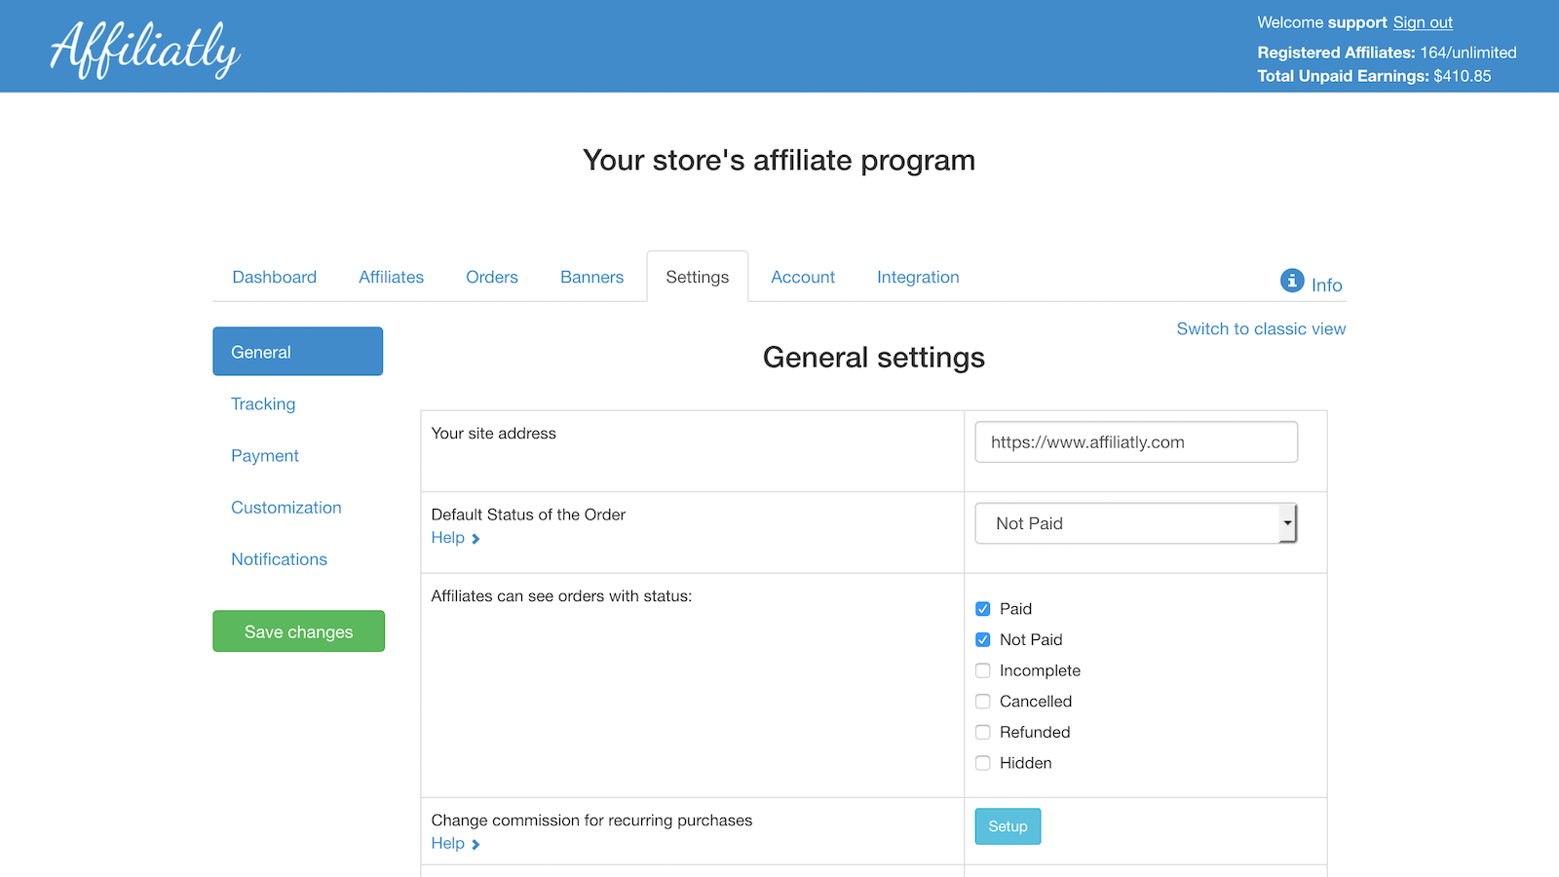Switch to the Affiliates tab
The width and height of the screenshot is (1559, 877).
pos(391,277)
